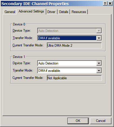Click the Device 1 group label
Viewport: 114px width, 127px height.
coord(19,57)
